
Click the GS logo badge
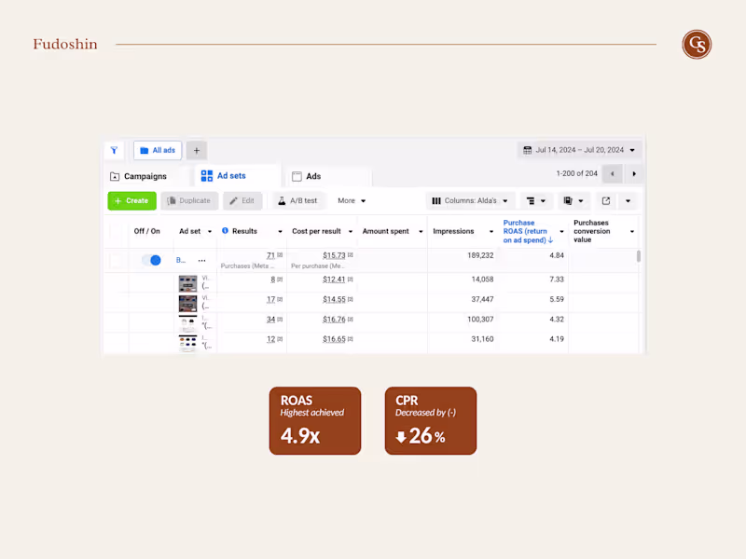[x=697, y=45]
